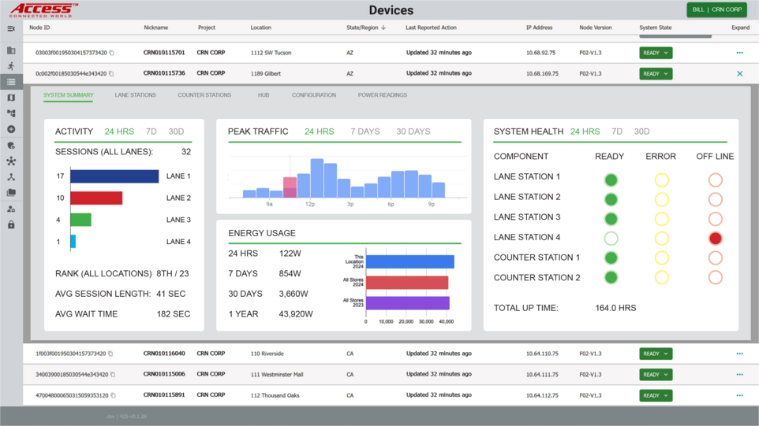Screen dimensions: 759x426
Task: Expand details for 110 Riverside row
Action: (739, 354)
